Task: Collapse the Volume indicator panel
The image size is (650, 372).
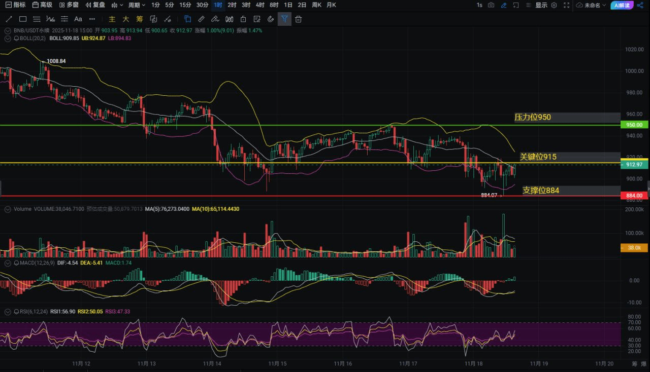Action: click(7, 209)
